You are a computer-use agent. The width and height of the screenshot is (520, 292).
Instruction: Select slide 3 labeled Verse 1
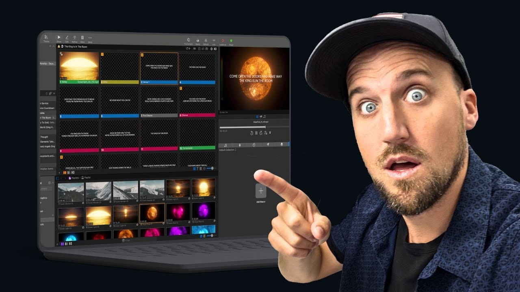[159, 68]
